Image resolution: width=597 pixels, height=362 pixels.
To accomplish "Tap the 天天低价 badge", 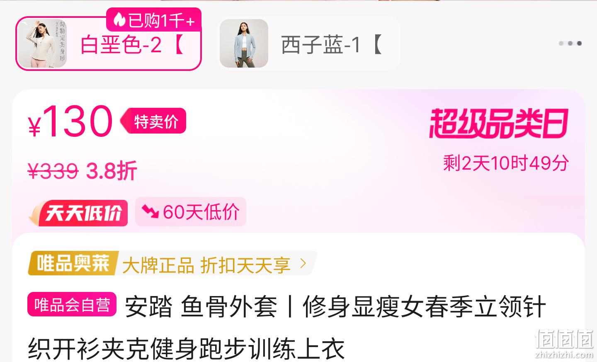I will tap(78, 213).
